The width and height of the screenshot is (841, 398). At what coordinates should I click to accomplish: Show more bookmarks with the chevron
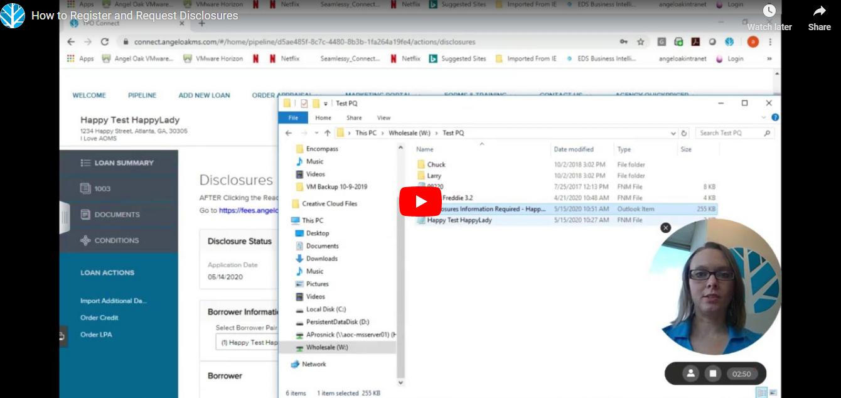[x=769, y=58]
